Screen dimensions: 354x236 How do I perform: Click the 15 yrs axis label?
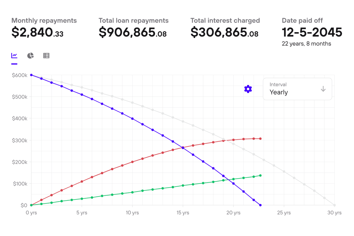coord(183,213)
